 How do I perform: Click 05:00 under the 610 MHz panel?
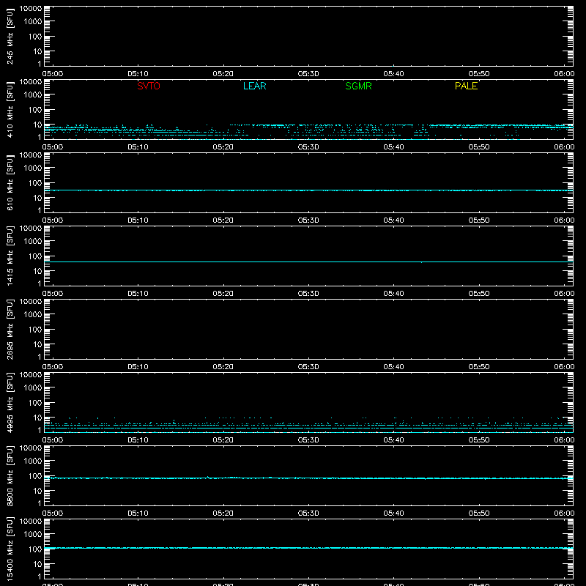click(x=53, y=220)
